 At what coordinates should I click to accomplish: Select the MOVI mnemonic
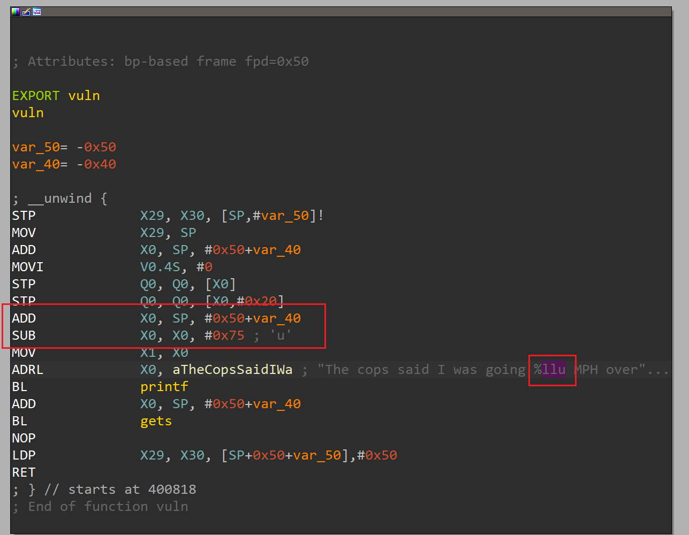tap(27, 267)
